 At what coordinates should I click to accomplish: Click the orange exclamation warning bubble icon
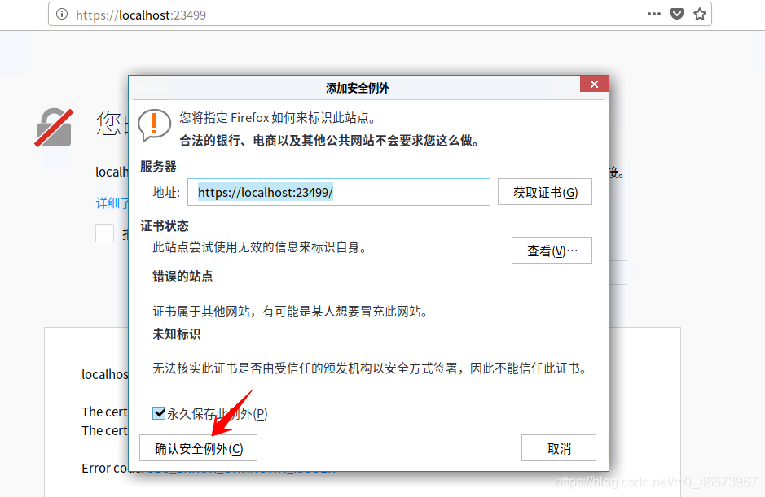coord(154,125)
